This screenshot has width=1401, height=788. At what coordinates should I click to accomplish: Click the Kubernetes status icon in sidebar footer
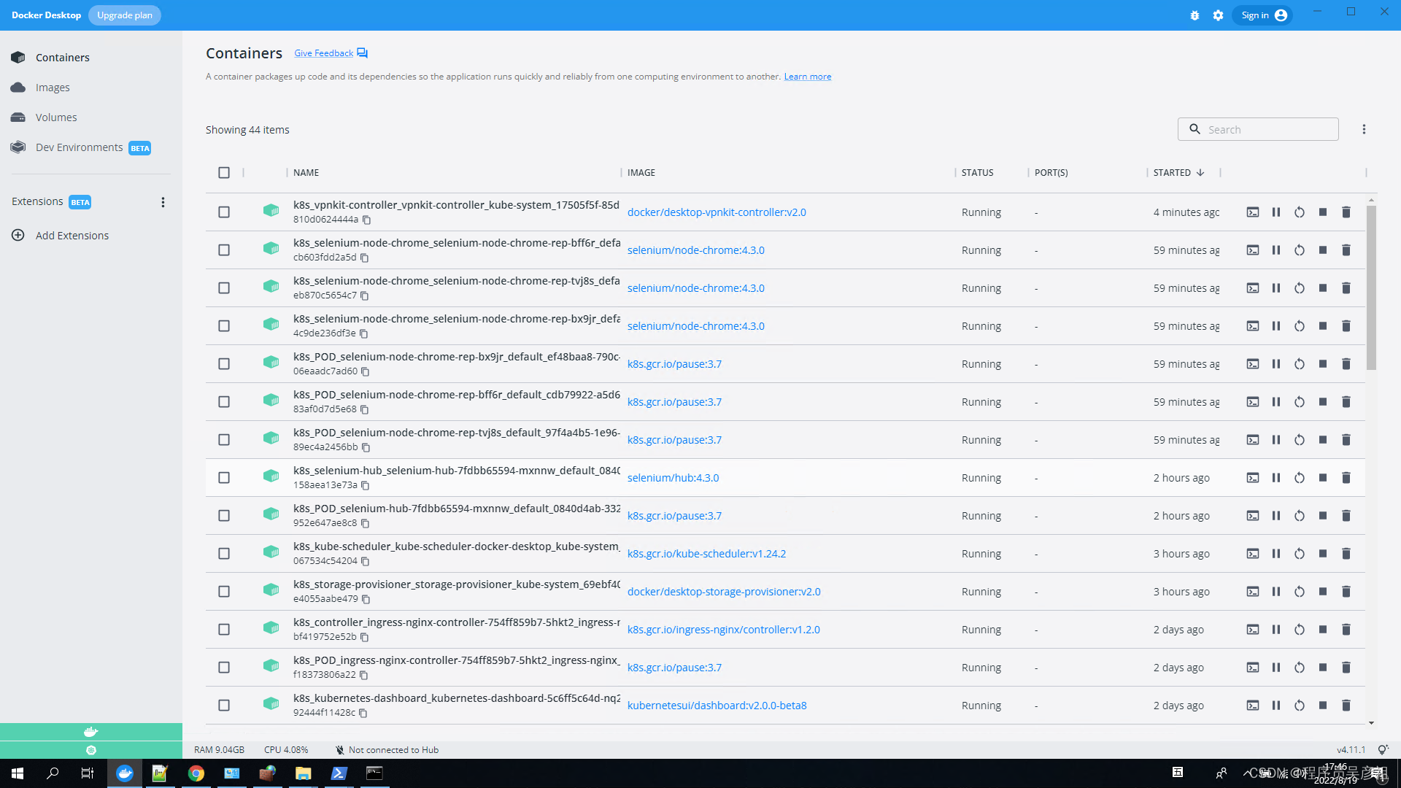point(90,750)
